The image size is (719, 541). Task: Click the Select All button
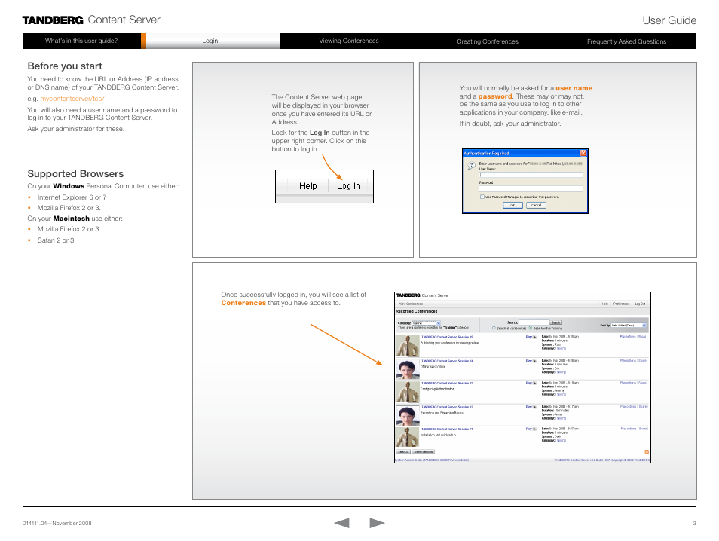point(403,452)
